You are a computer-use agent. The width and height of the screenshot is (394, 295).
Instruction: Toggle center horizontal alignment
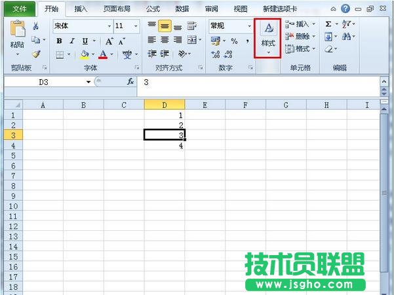coord(165,41)
